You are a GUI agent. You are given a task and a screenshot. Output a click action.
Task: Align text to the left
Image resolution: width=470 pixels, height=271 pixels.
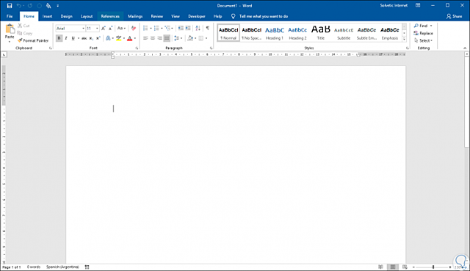point(145,38)
